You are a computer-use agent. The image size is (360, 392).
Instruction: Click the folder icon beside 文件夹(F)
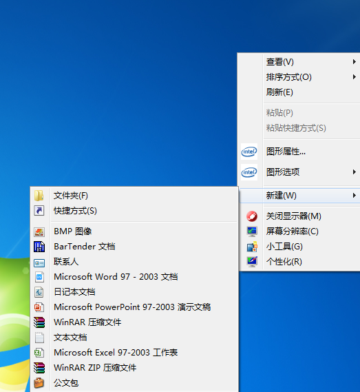[39, 196]
